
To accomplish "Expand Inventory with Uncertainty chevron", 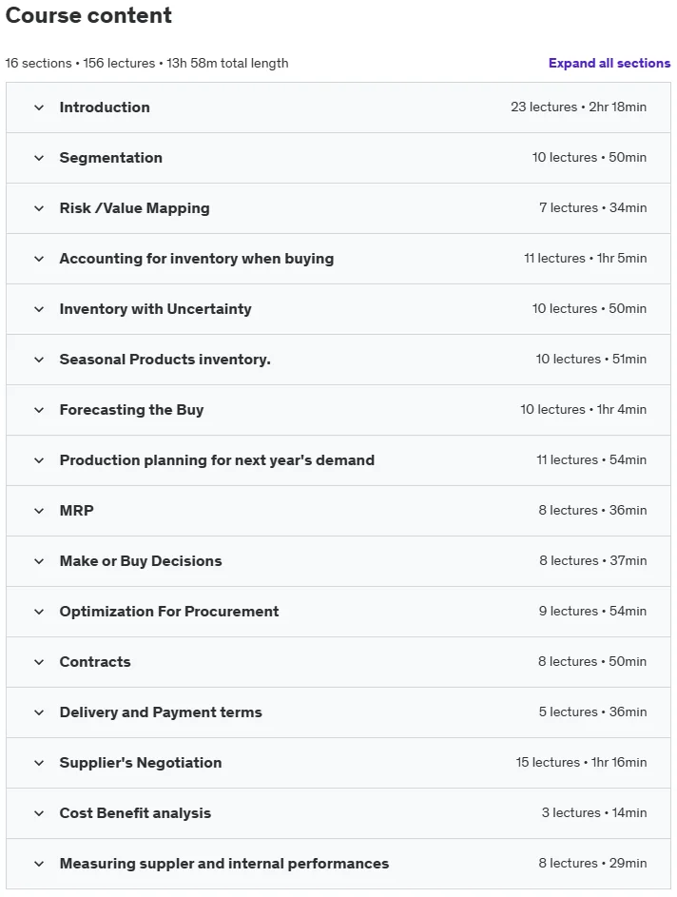I will 39,309.
